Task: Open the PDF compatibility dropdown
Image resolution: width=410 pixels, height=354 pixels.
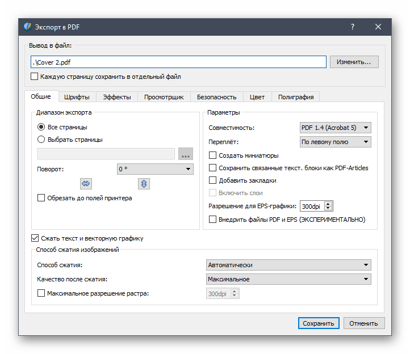Action: tap(335, 128)
